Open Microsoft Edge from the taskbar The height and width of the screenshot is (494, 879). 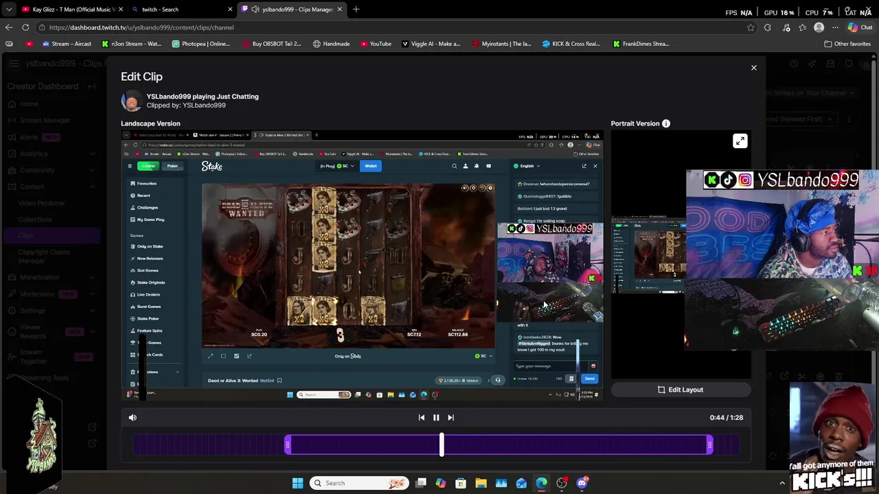tap(542, 483)
